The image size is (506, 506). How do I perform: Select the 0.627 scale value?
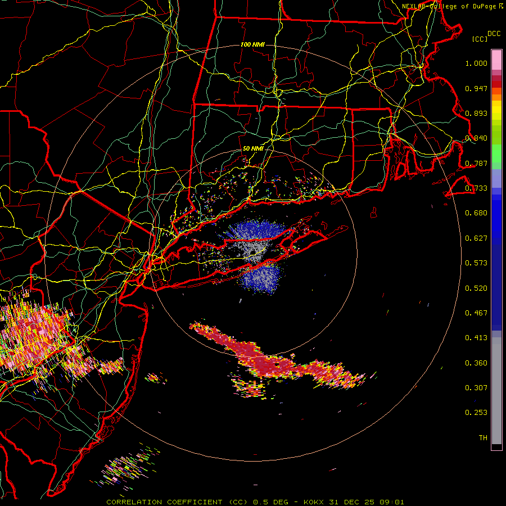pos(476,238)
